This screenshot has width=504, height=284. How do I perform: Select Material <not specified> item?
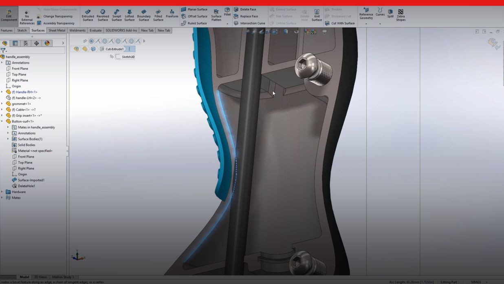pos(32,151)
